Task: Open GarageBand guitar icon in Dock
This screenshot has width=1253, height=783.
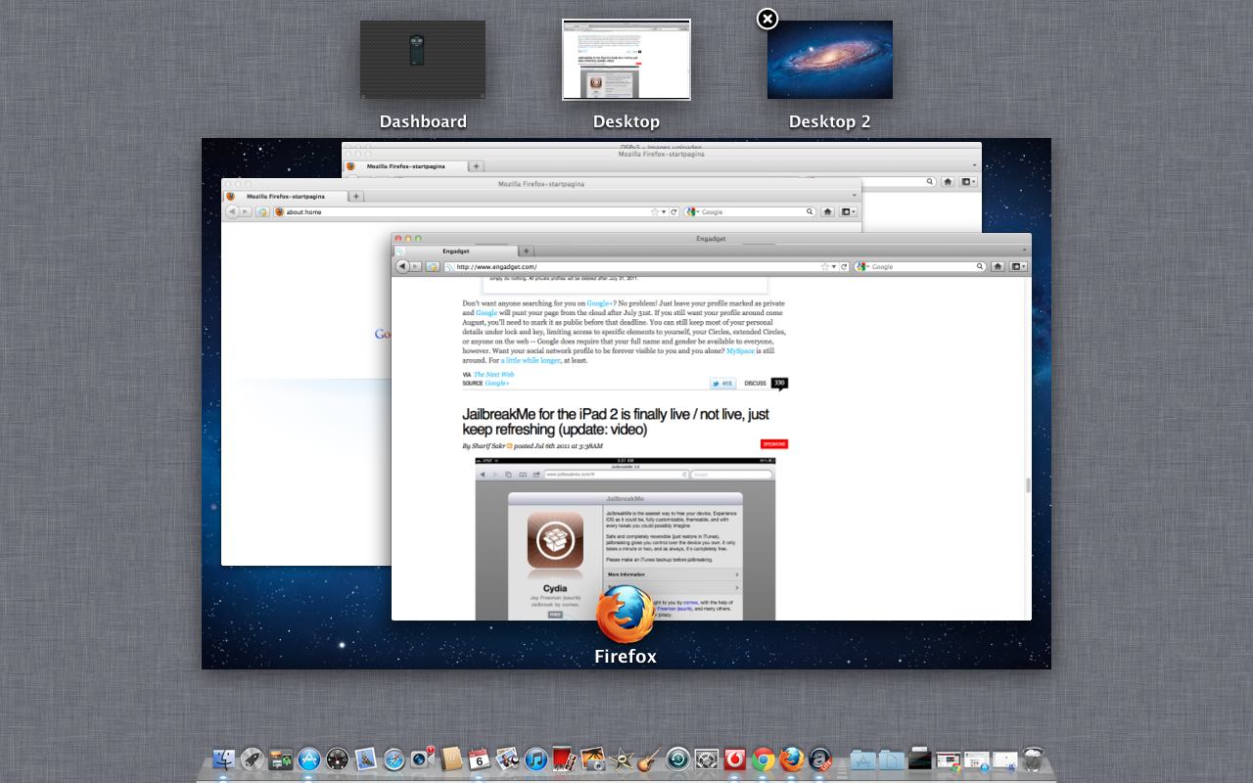Action: (648, 760)
